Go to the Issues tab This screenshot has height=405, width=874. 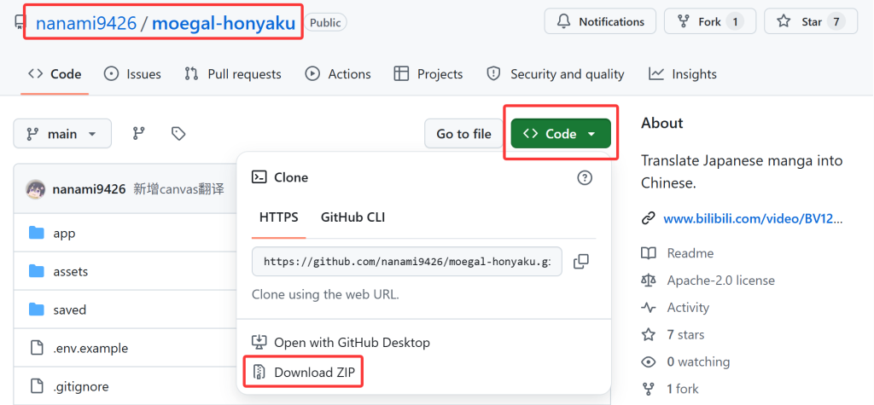pyautogui.click(x=132, y=74)
